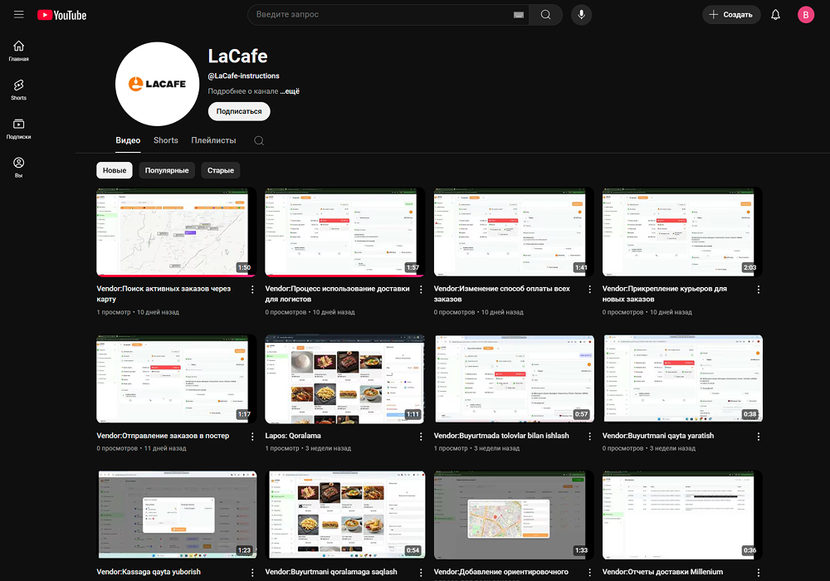
Task: Click the YouTube logo
Action: (x=62, y=15)
